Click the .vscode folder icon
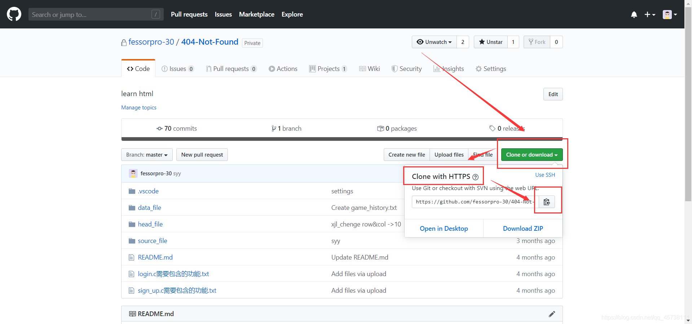Image resolution: width=692 pixels, height=324 pixels. tap(132, 191)
